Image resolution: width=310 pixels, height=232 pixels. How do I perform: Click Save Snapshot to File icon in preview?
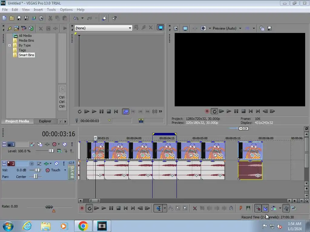[269, 28]
